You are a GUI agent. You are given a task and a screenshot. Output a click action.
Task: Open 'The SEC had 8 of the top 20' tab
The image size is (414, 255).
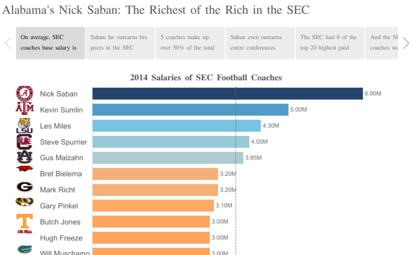coord(330,43)
